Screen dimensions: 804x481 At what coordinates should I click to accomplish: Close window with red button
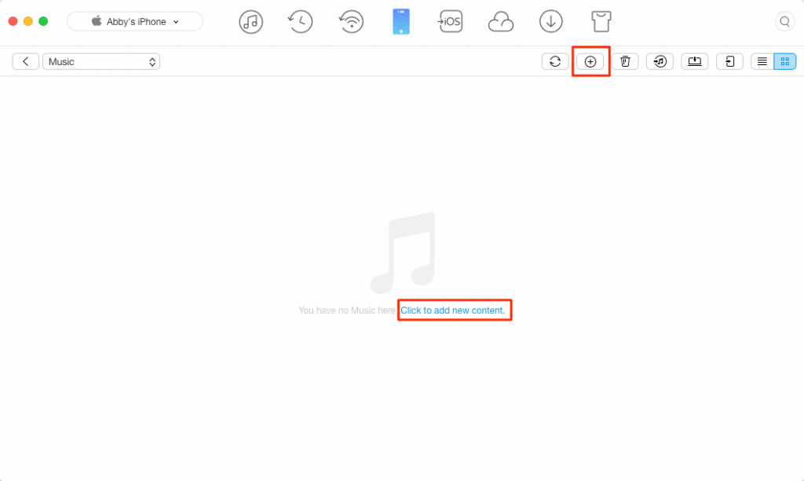point(13,21)
